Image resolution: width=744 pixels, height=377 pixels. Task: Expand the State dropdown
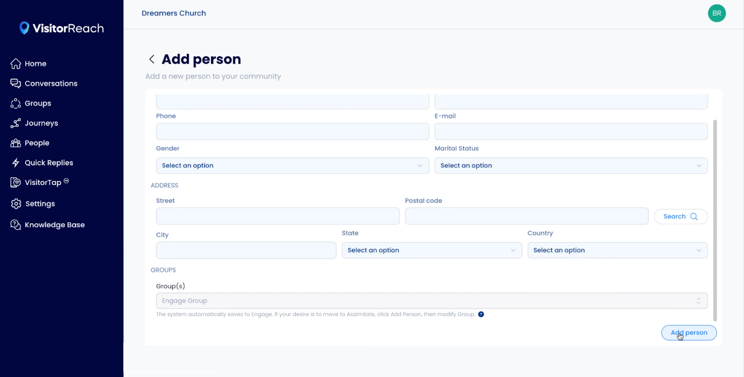coord(432,250)
